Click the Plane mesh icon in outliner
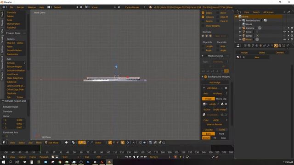Viewport: 294px width, 165px height. [244, 39]
